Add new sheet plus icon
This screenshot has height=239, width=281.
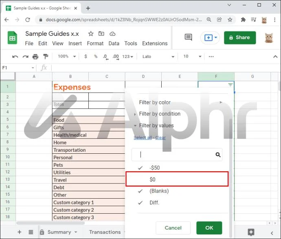(x=20, y=232)
